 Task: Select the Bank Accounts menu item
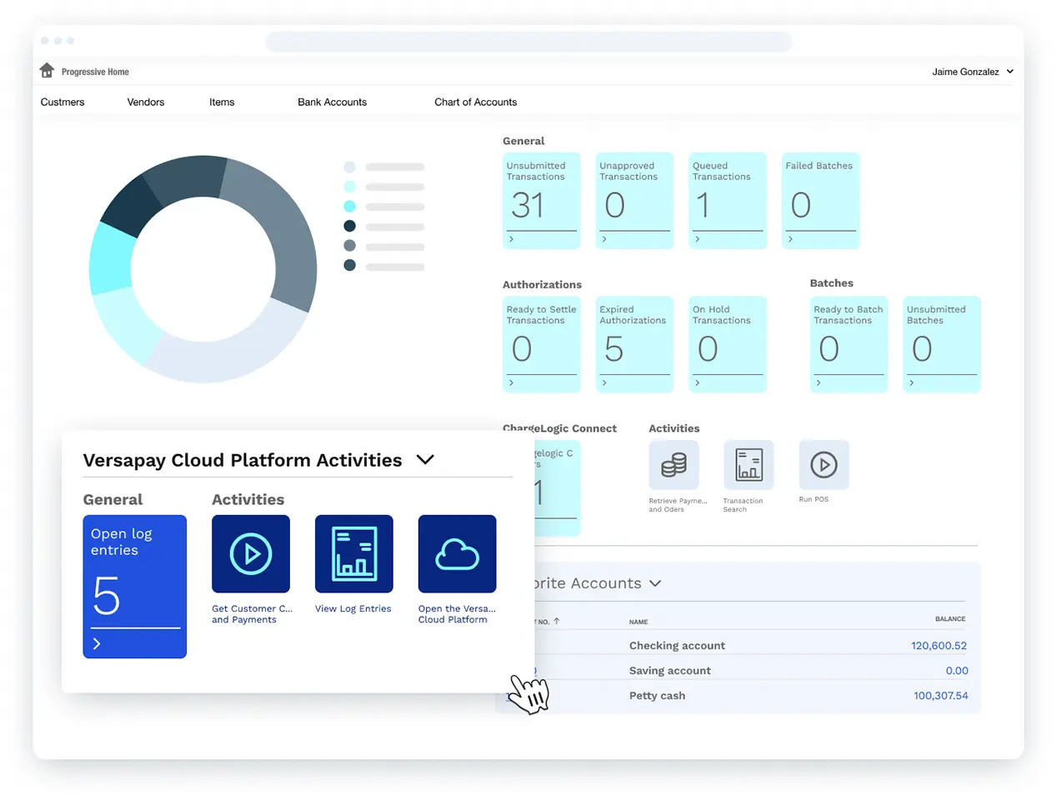click(332, 102)
